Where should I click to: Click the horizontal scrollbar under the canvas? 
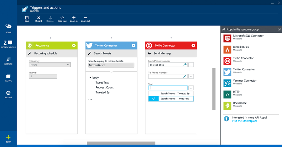click(x=121, y=143)
